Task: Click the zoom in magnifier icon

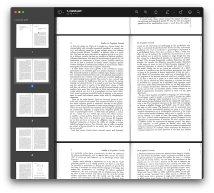Action: coord(146,12)
